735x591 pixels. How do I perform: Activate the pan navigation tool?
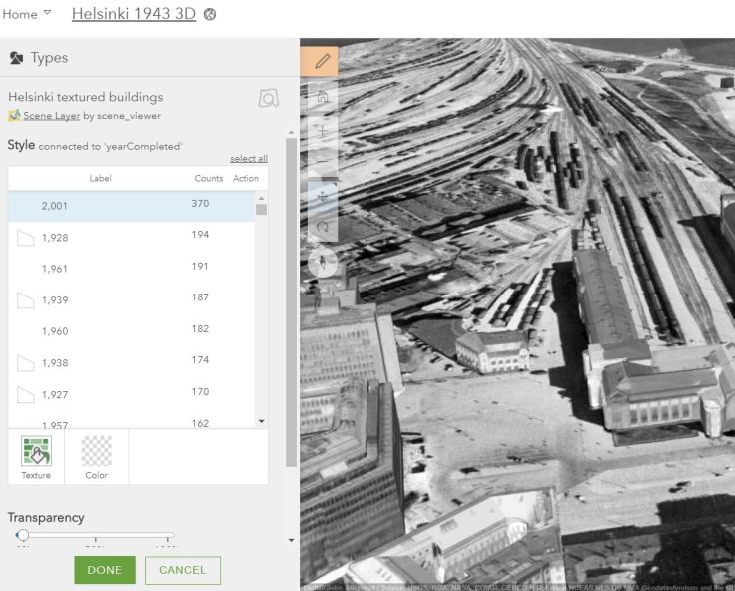pyautogui.click(x=321, y=197)
